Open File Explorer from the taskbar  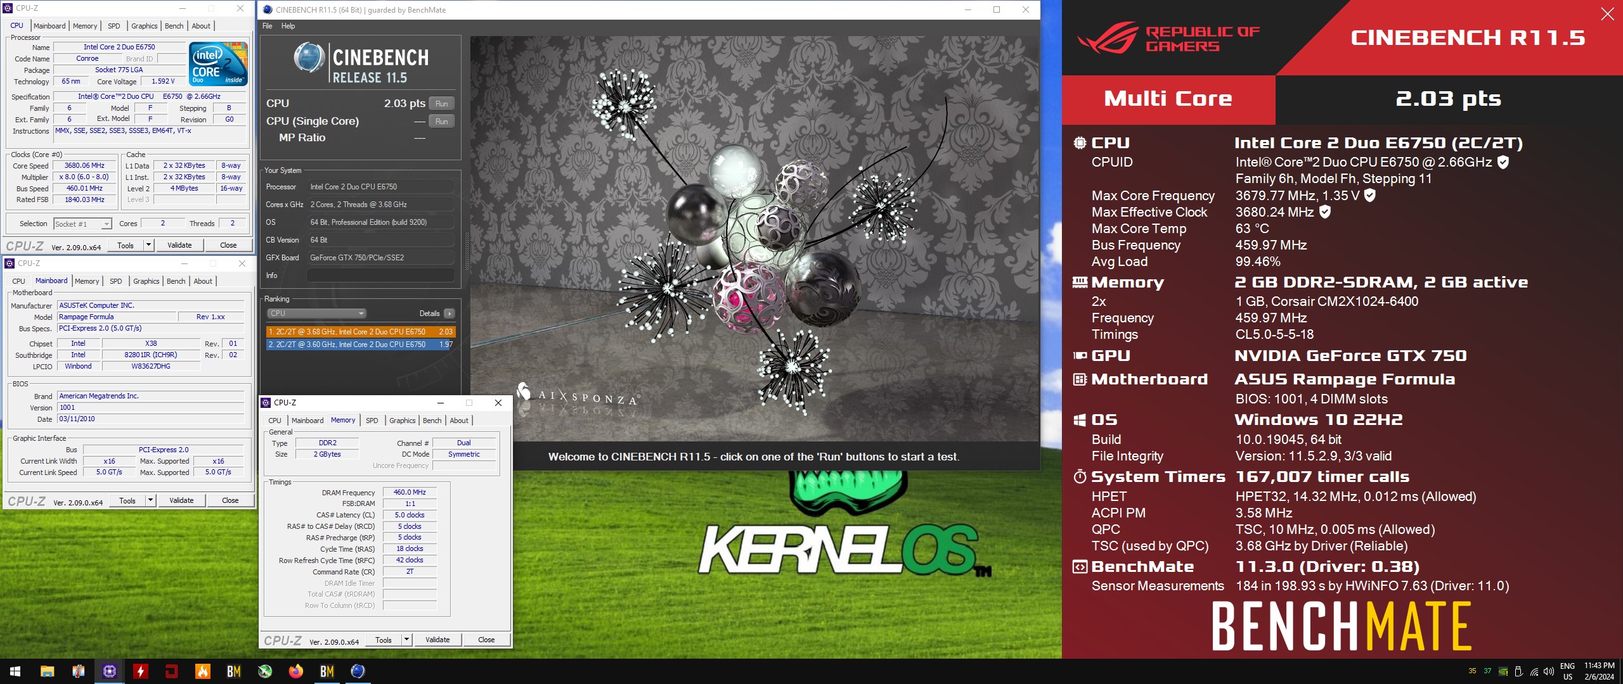tap(48, 671)
